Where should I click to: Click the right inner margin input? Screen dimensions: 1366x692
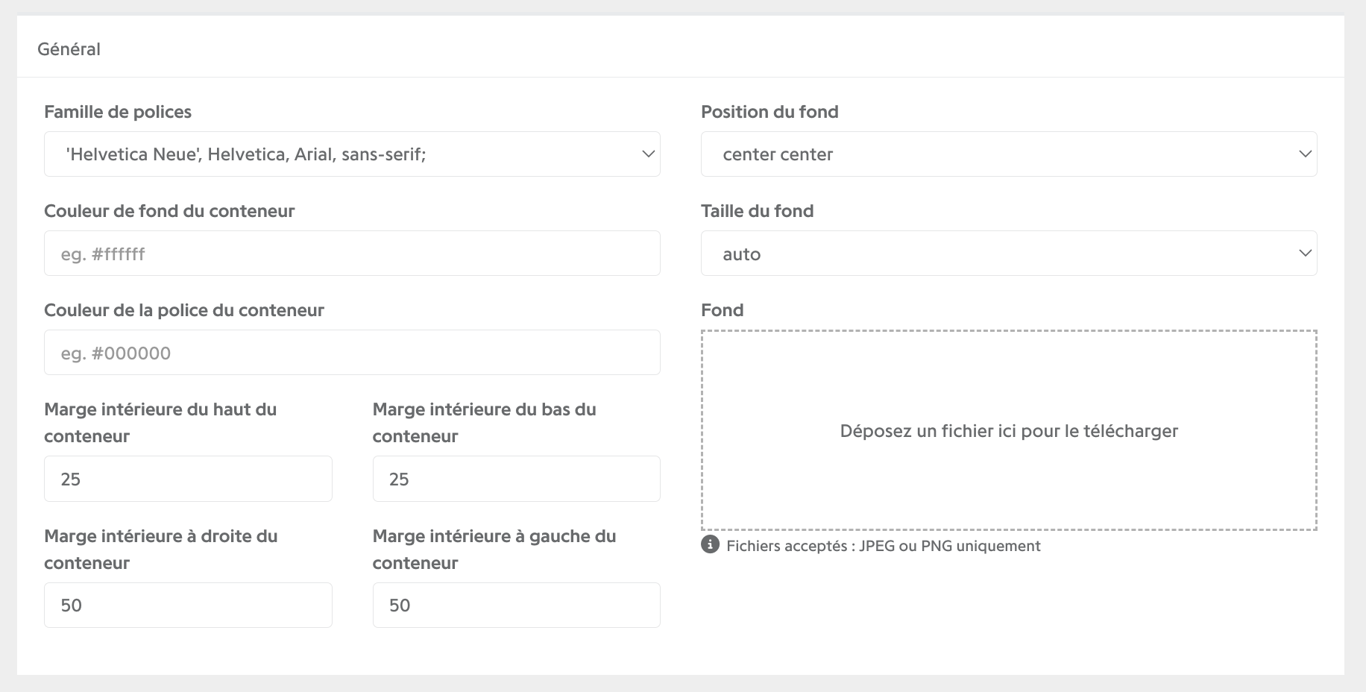tap(188, 605)
